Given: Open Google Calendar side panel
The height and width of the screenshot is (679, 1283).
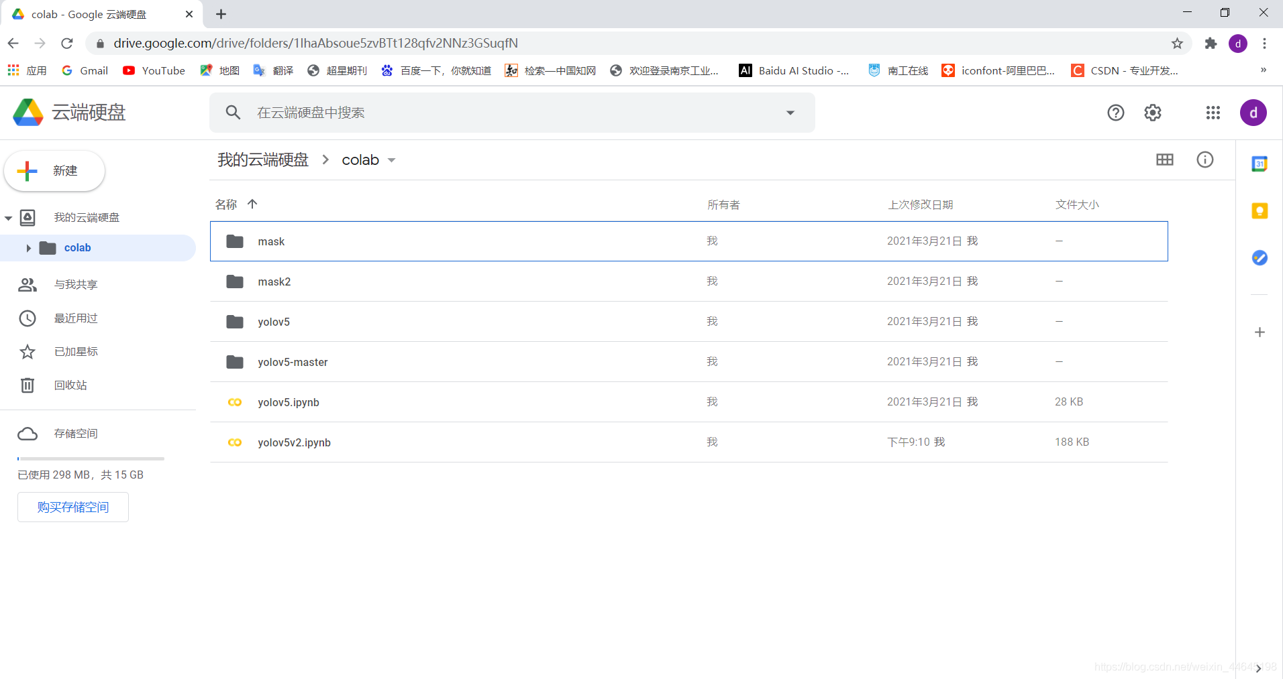Looking at the screenshot, I should (1260, 164).
